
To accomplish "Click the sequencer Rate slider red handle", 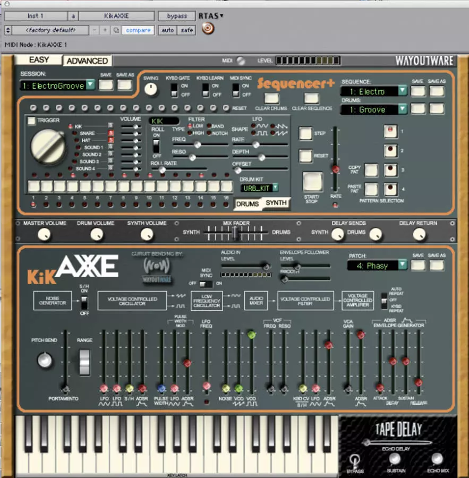I will click(336, 169).
